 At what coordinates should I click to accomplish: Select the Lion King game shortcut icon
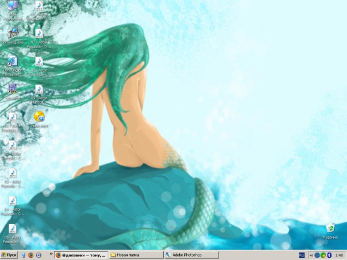pos(12,61)
